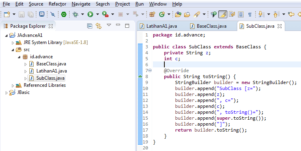Toggle Mark Occurrences highlighter button
This screenshot has height=151, width=301.
[223, 14]
